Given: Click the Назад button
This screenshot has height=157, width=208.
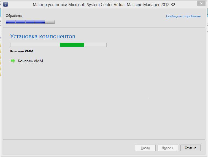Looking at the screenshot, I should point(145,148).
